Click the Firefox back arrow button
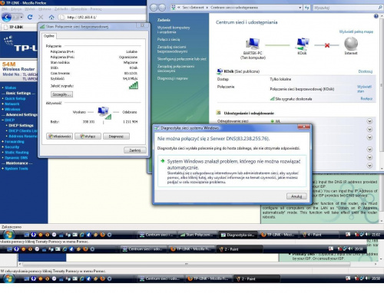384x293 pixels. coord(6,17)
